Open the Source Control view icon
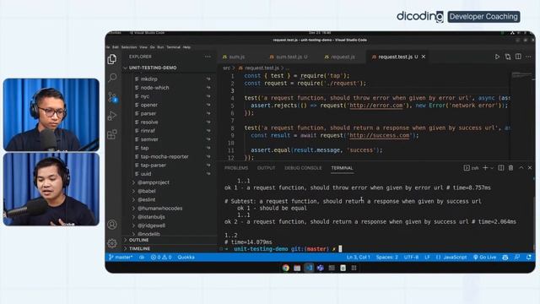540x304 pixels. point(112,97)
